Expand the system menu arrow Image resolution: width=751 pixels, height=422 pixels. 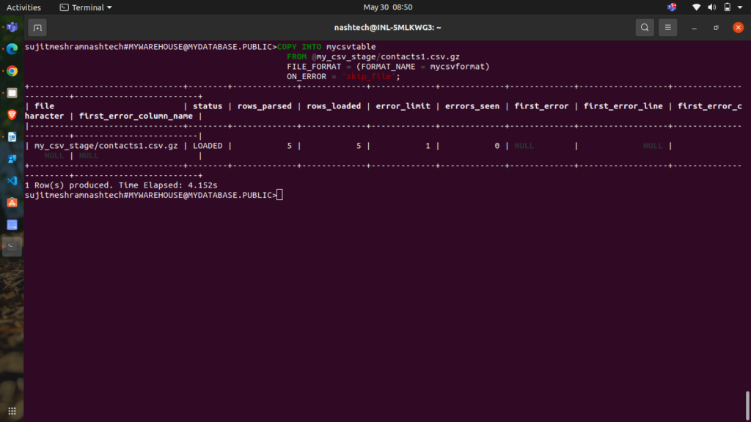[740, 7]
